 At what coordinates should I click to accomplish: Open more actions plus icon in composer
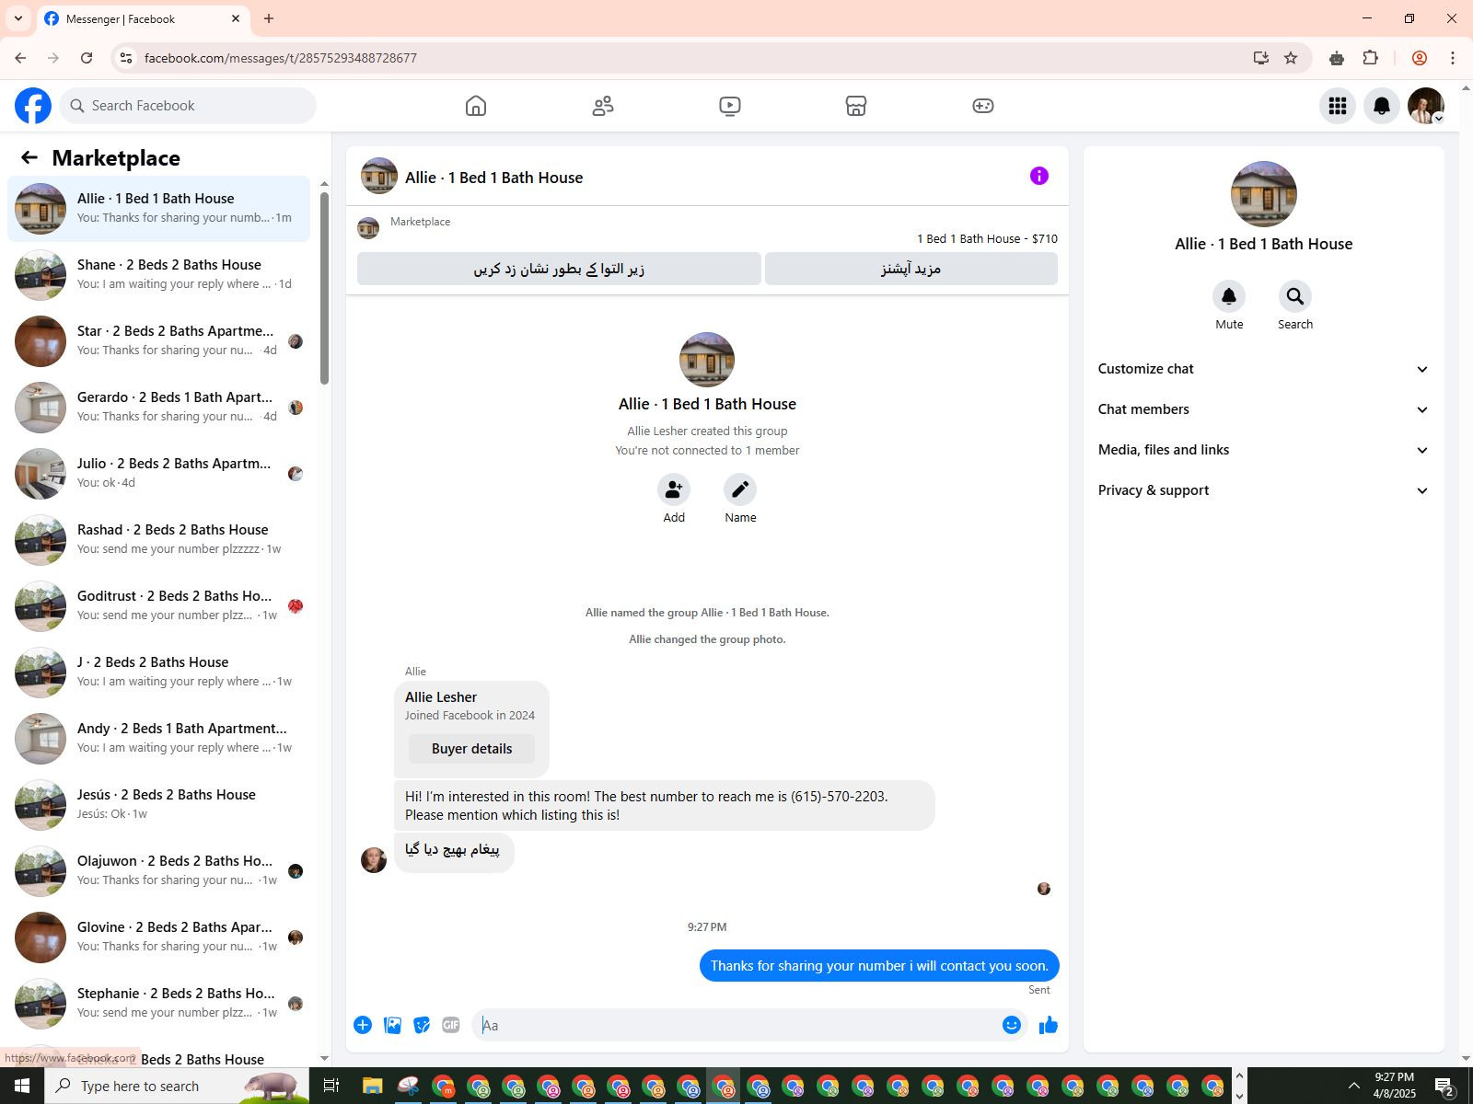click(363, 1025)
